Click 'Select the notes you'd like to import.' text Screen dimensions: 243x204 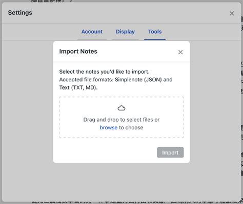(105, 72)
